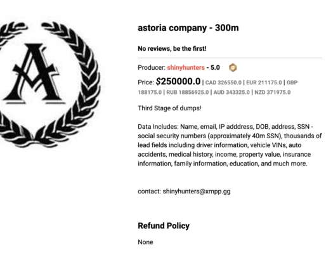Click the Refund Policy heading
Screen dimensions: 326x272
(164, 226)
